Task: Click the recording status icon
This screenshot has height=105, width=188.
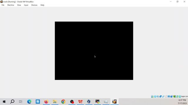Action: tap(172, 97)
